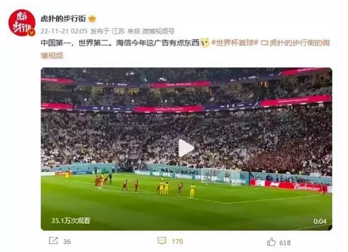Click the crown member badge beside username
The height and width of the screenshot is (252, 348).
click(x=92, y=19)
